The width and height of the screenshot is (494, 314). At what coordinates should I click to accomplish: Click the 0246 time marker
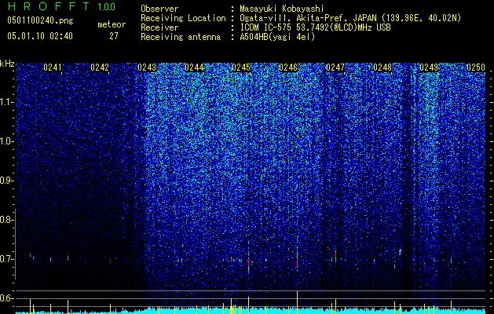(288, 68)
